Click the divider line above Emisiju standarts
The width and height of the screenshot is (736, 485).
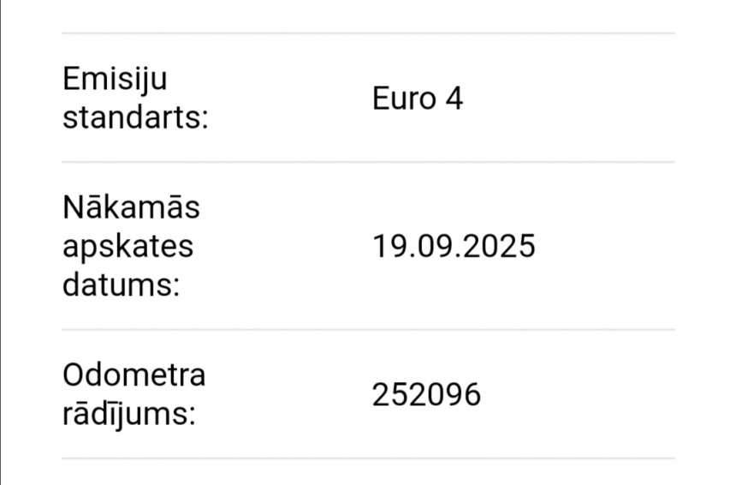(x=369, y=33)
